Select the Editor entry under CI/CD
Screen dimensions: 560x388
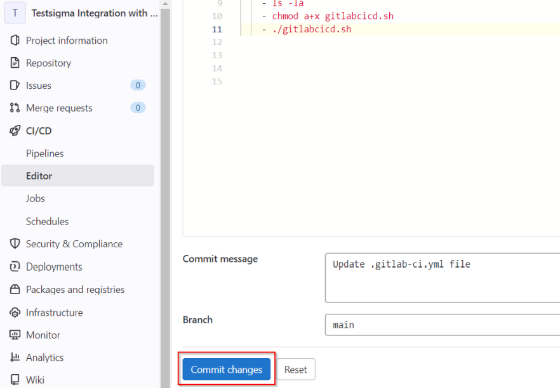point(39,176)
